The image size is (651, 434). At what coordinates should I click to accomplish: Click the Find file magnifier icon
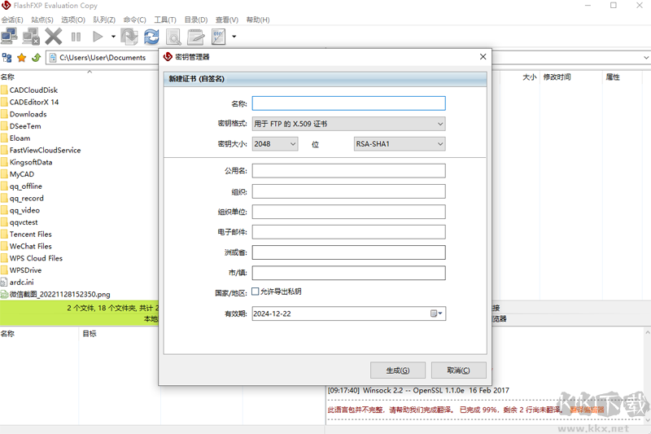click(173, 37)
